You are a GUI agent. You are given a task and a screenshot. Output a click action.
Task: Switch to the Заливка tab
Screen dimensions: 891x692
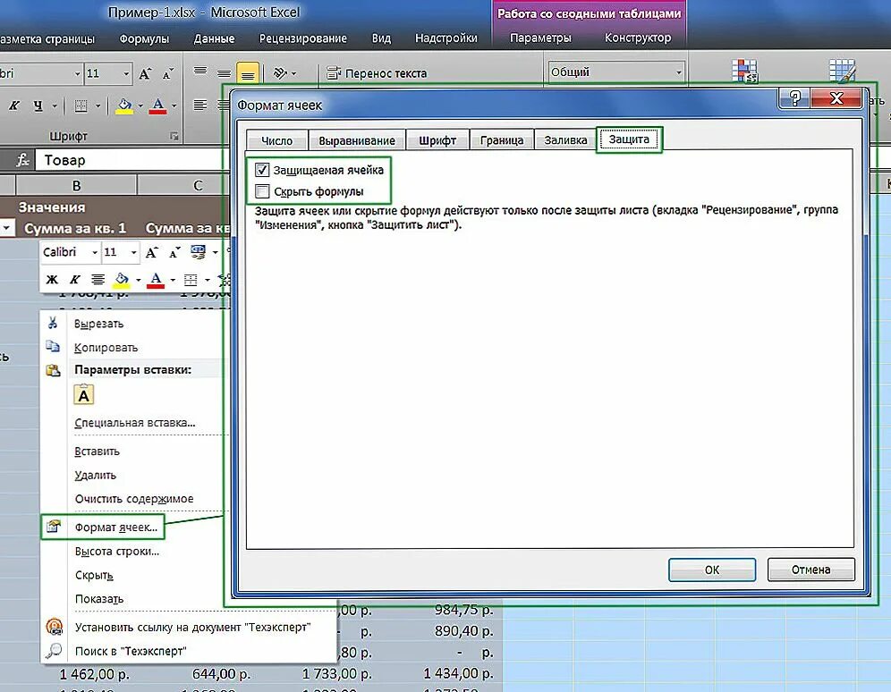[565, 140]
